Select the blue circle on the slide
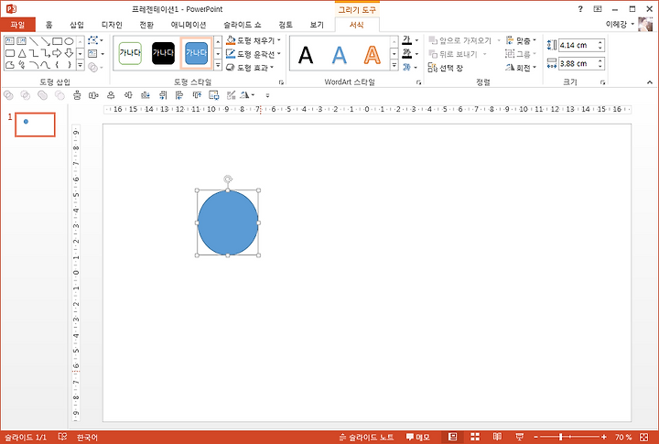This screenshot has height=444, width=659. coord(228,222)
